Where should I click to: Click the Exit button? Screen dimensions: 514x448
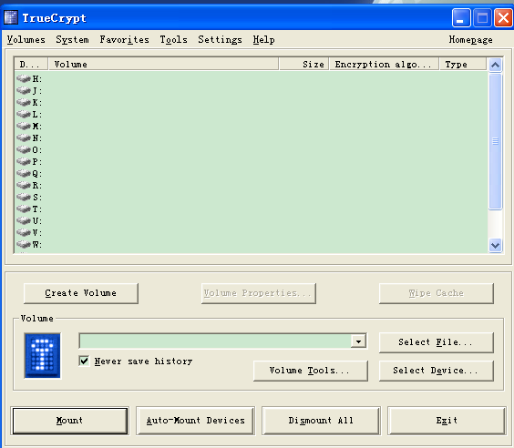447,421
